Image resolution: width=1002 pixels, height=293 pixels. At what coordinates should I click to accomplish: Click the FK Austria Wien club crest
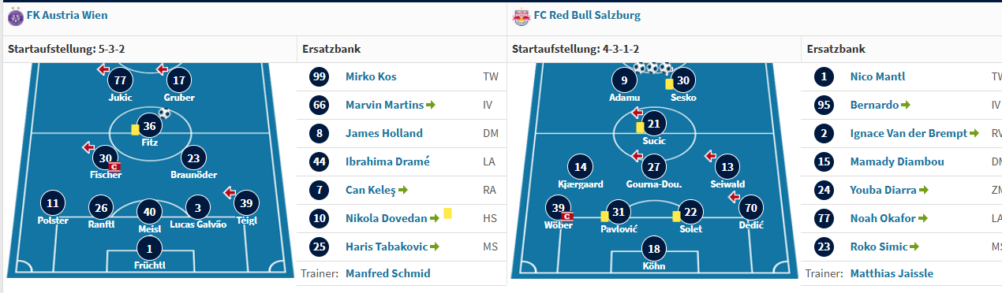click(x=15, y=15)
